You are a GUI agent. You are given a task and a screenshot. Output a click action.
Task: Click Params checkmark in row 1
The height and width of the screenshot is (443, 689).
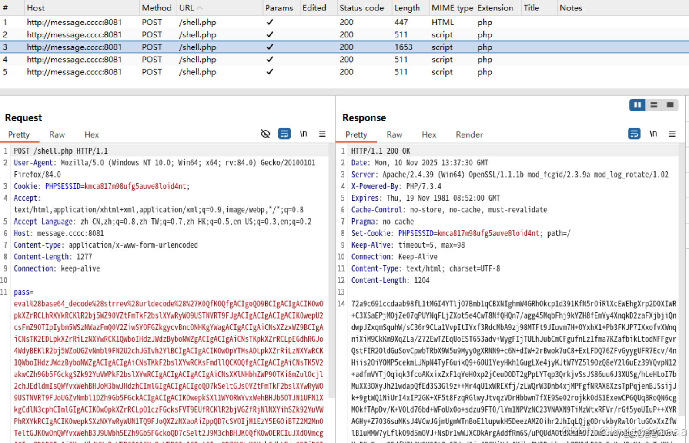tap(270, 22)
